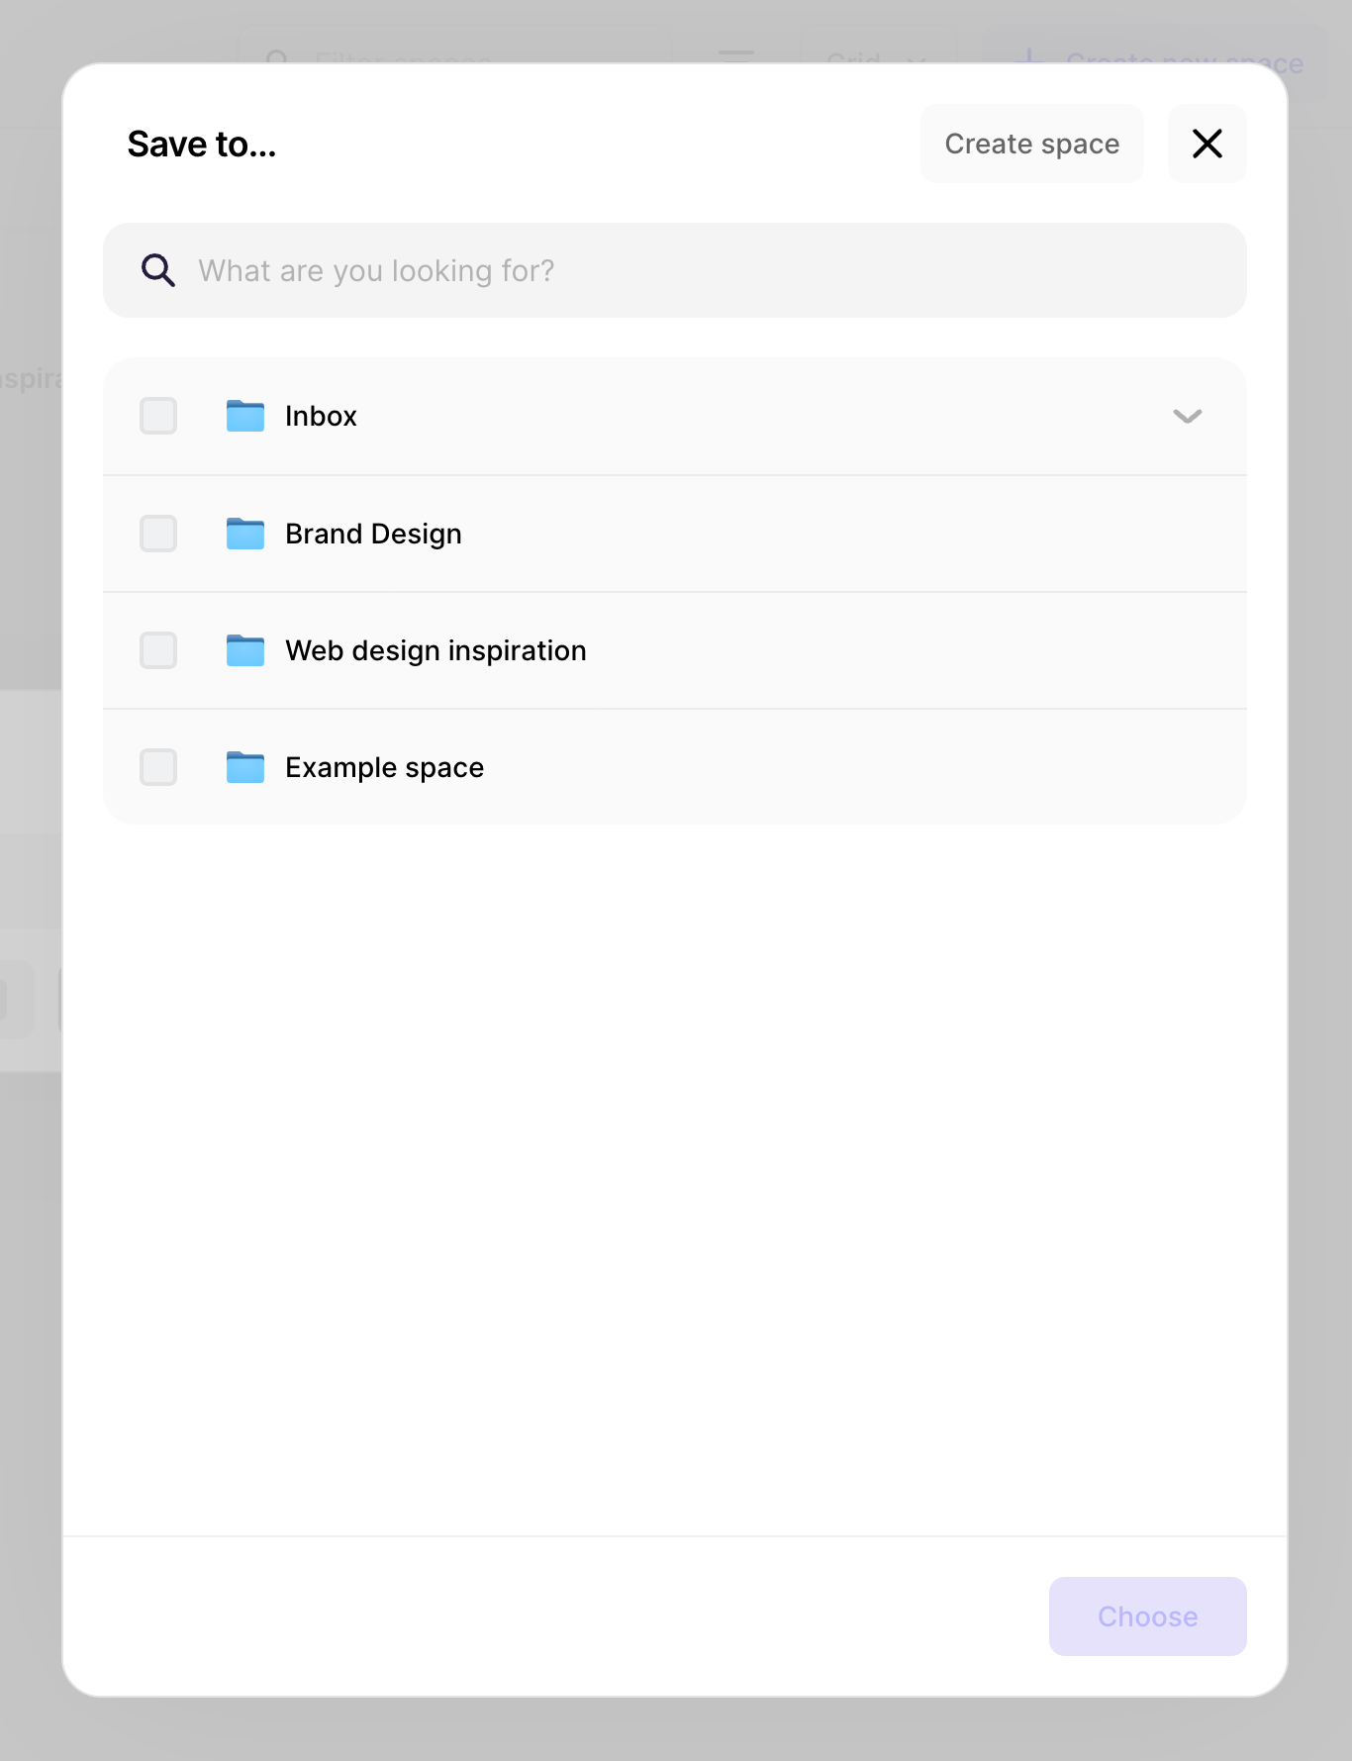Click the magnifying glass search icon
The height and width of the screenshot is (1761, 1352).
pyautogui.click(x=158, y=270)
